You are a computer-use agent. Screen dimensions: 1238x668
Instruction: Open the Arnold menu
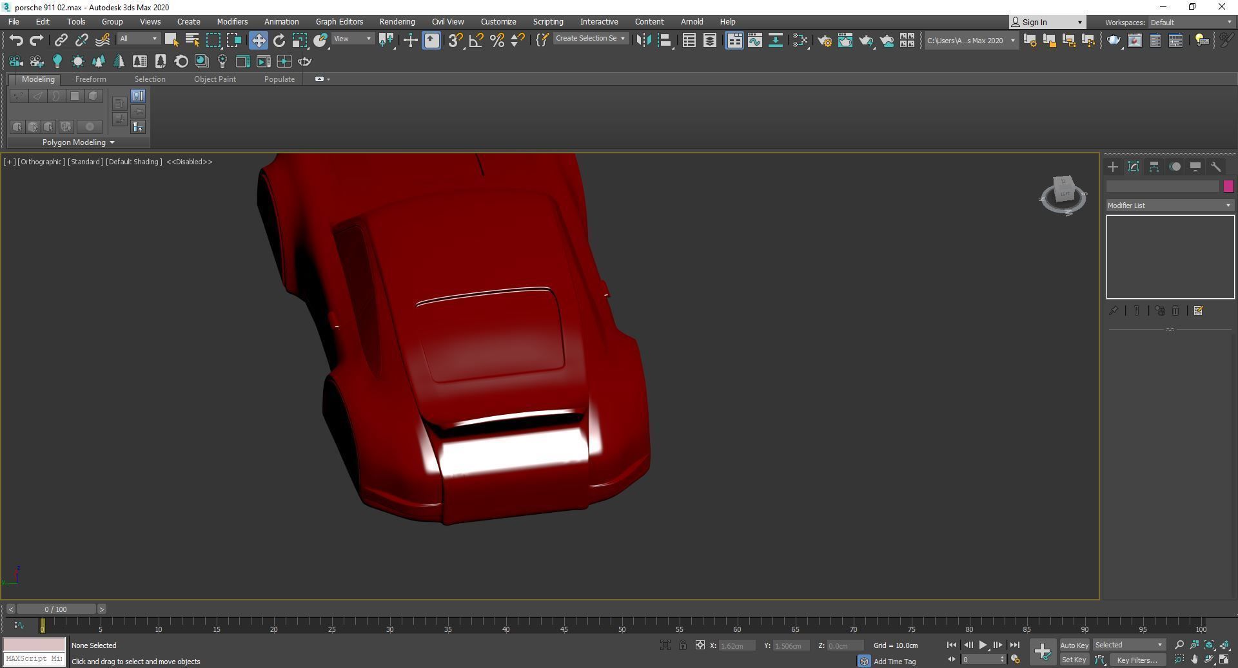692,21
